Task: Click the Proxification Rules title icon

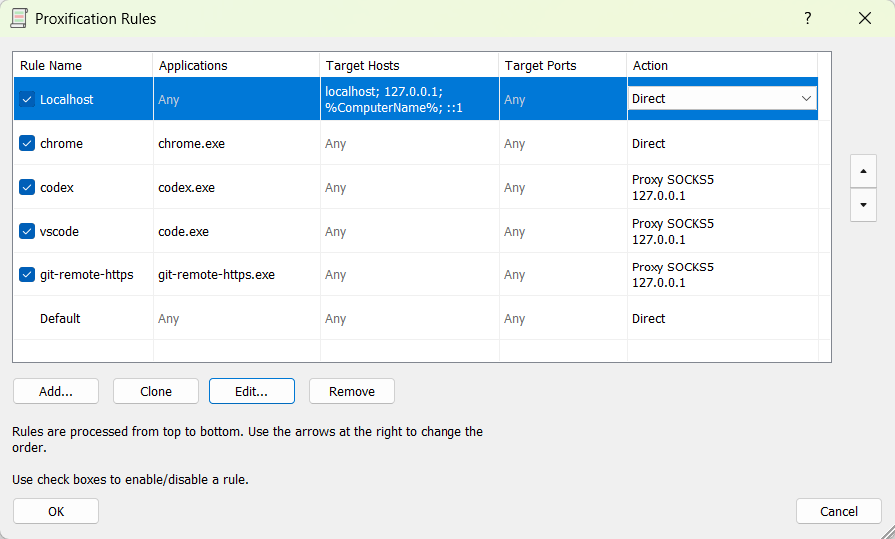Action: [19, 18]
